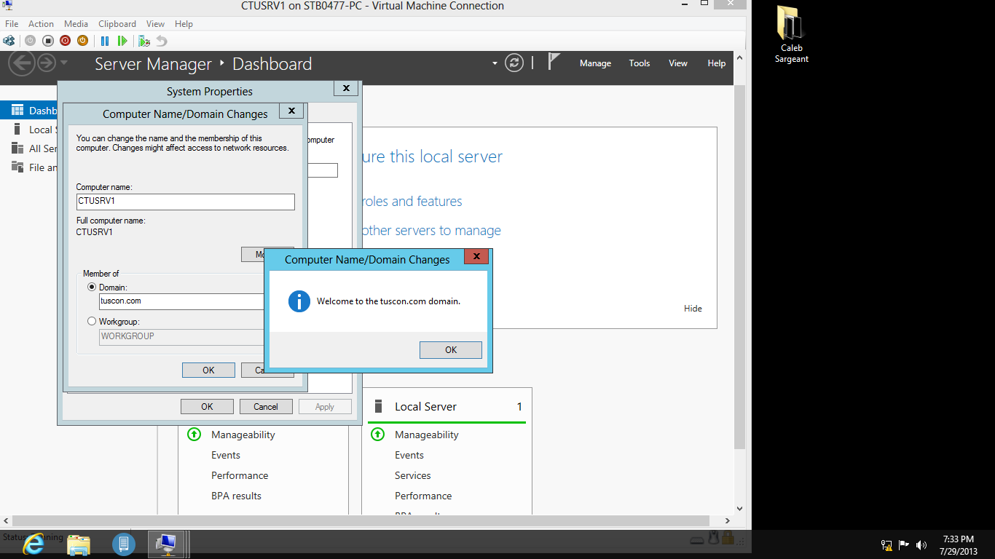The width and height of the screenshot is (995, 559).
Task: Click the All Servers icon in the sidebar
Action: point(17,148)
